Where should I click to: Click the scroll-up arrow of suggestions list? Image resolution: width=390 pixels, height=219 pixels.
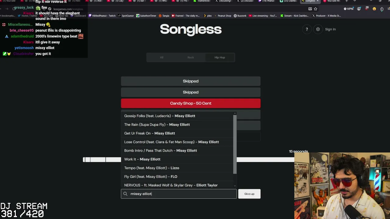pos(235,113)
